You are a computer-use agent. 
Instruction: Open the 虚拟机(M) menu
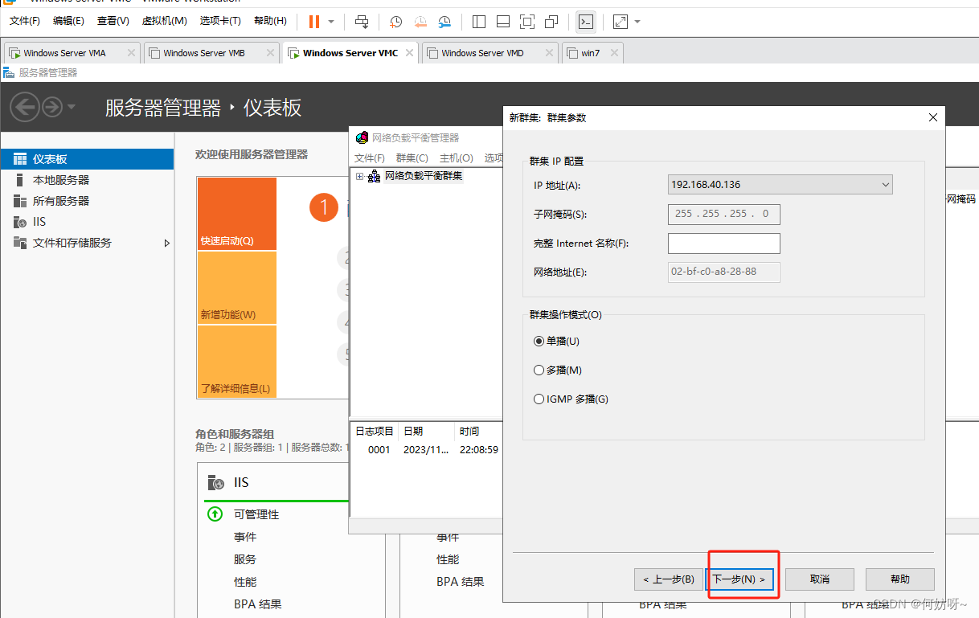coord(164,21)
